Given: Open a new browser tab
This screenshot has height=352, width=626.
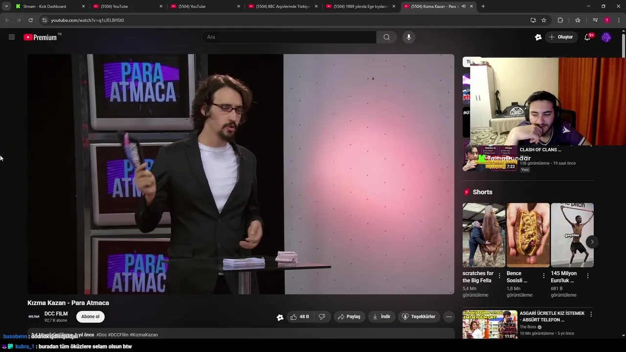Looking at the screenshot, I should click(483, 6).
